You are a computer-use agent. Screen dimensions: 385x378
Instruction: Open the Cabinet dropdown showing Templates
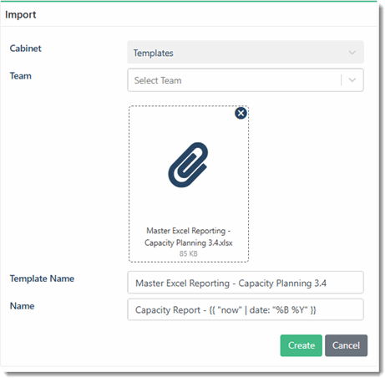click(246, 53)
